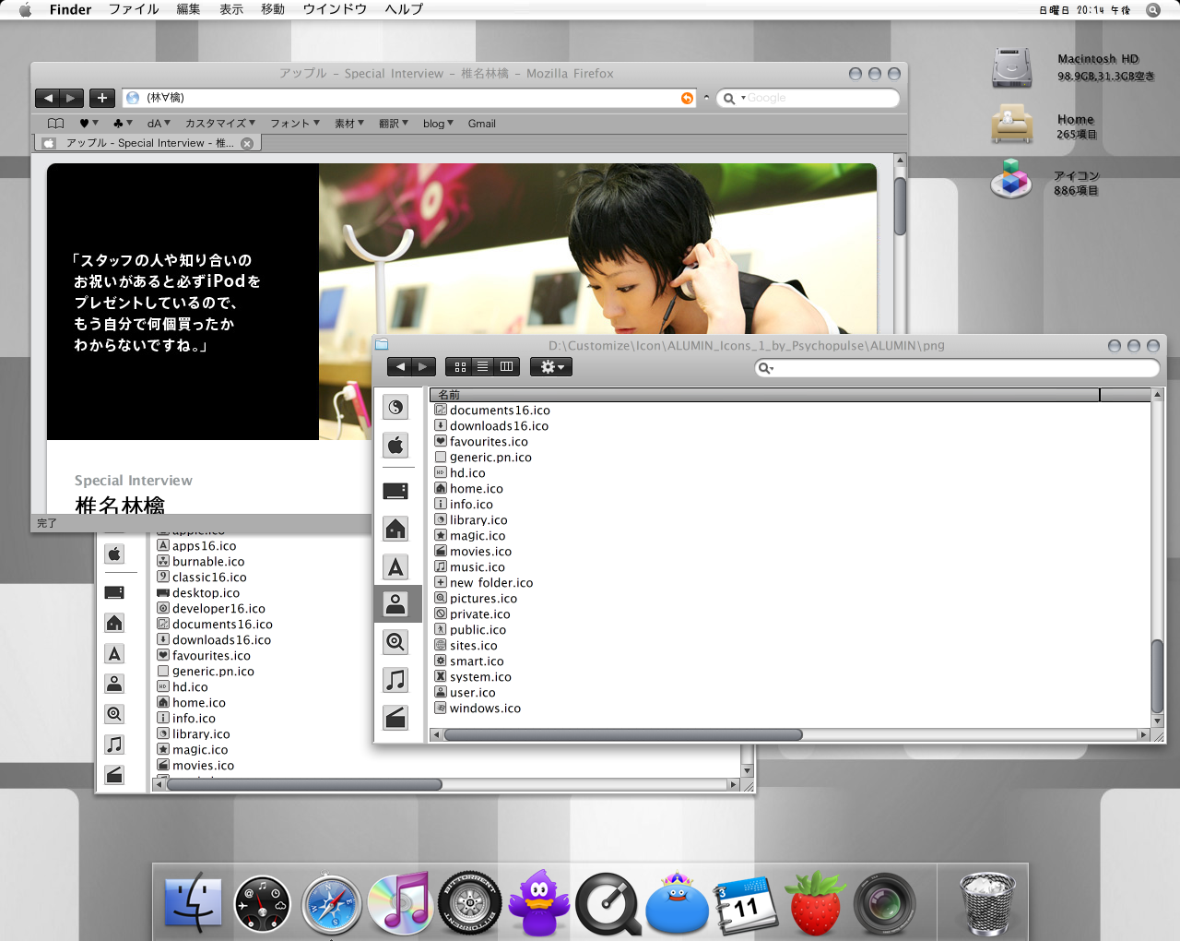Go back in front file window
The height and width of the screenshot is (941, 1180).
[399, 367]
